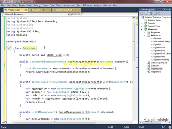172x129 pixels.
Task: Click the editor vertical scrollbar thumb
Action: click(134, 41)
